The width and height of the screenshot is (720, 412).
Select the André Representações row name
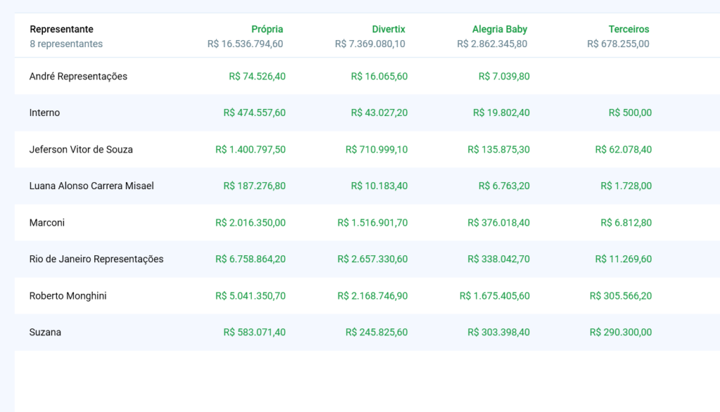tap(79, 76)
